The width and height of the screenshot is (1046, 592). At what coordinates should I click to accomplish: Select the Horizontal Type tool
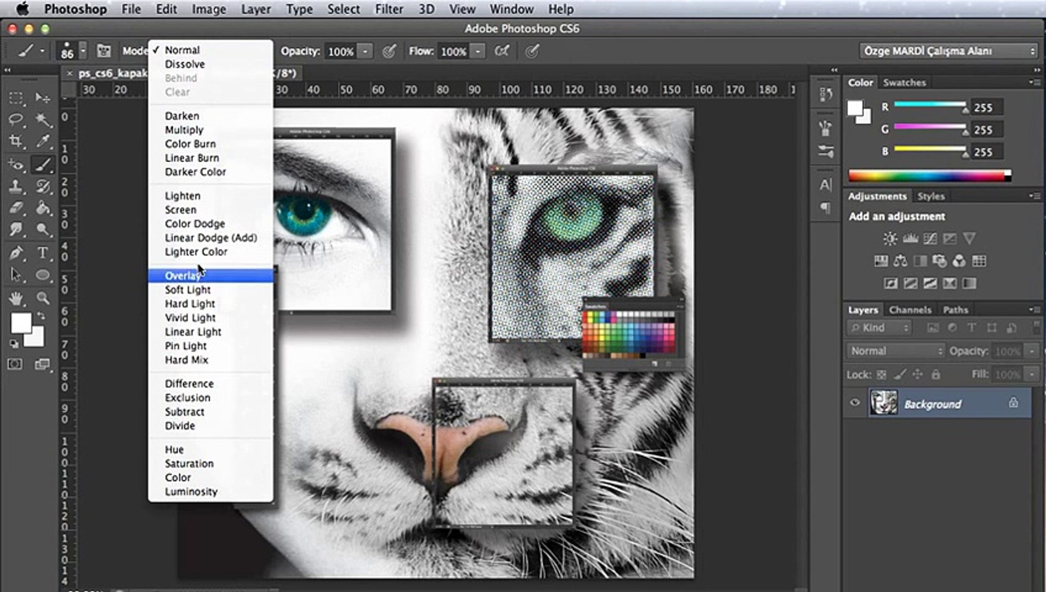(42, 253)
